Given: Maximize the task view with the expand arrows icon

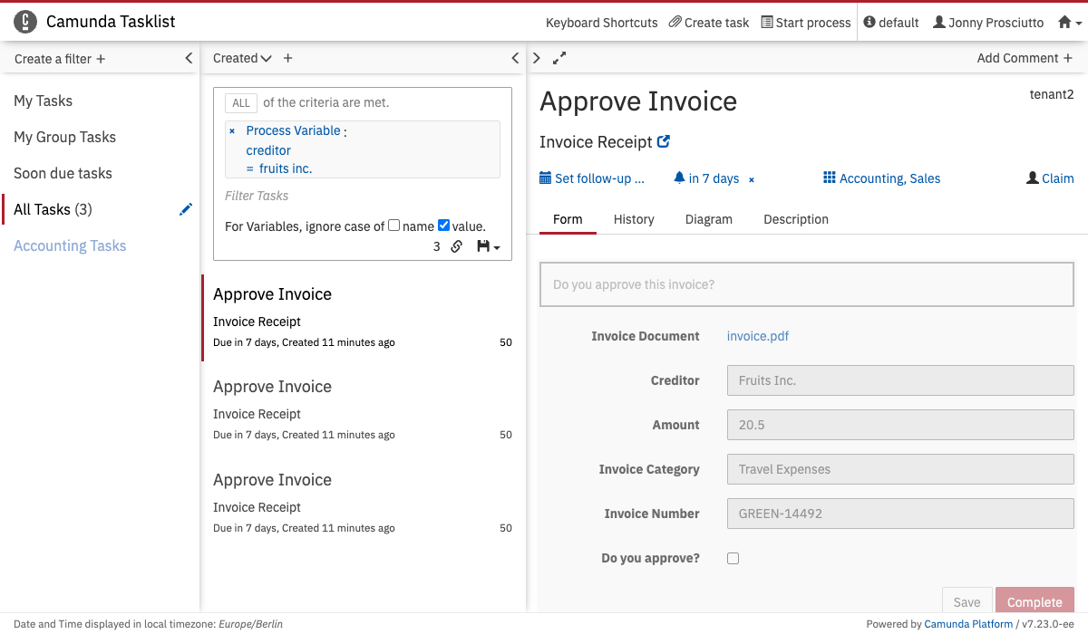Looking at the screenshot, I should tap(559, 58).
